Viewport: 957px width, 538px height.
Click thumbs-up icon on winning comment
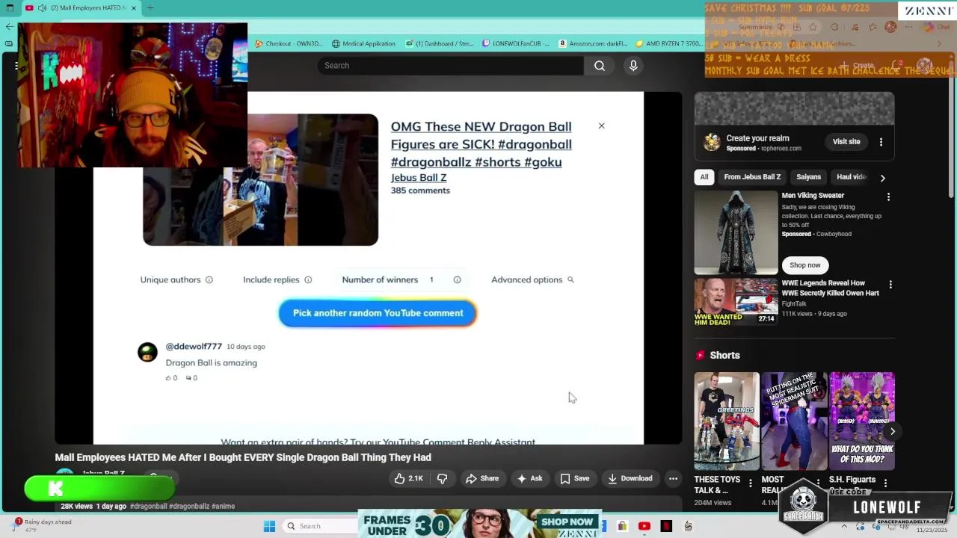tap(168, 378)
